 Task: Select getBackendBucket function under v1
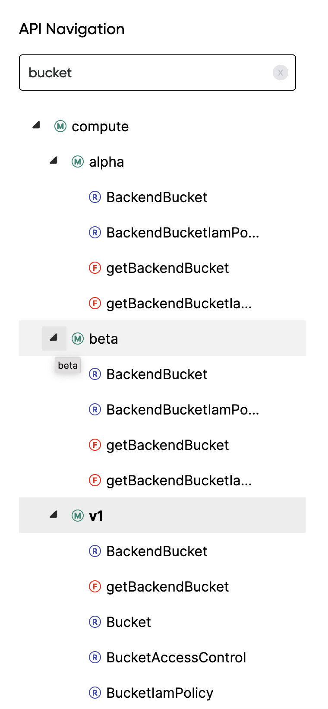tap(167, 586)
